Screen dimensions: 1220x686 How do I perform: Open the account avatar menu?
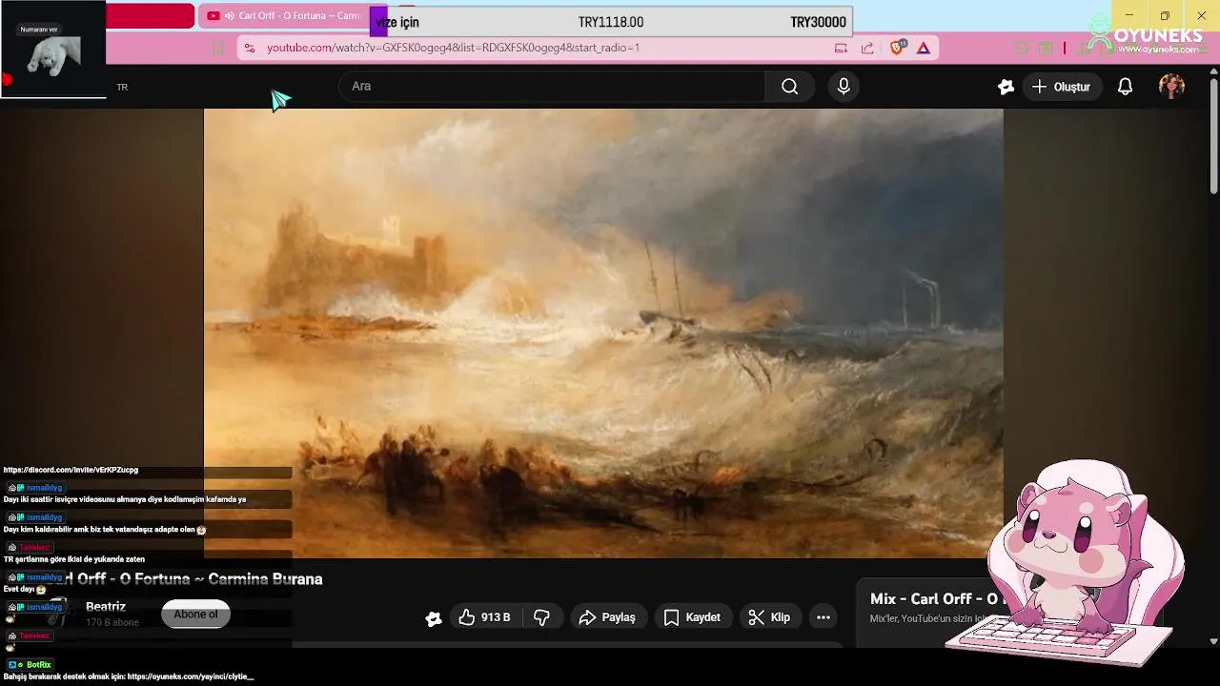(1171, 87)
